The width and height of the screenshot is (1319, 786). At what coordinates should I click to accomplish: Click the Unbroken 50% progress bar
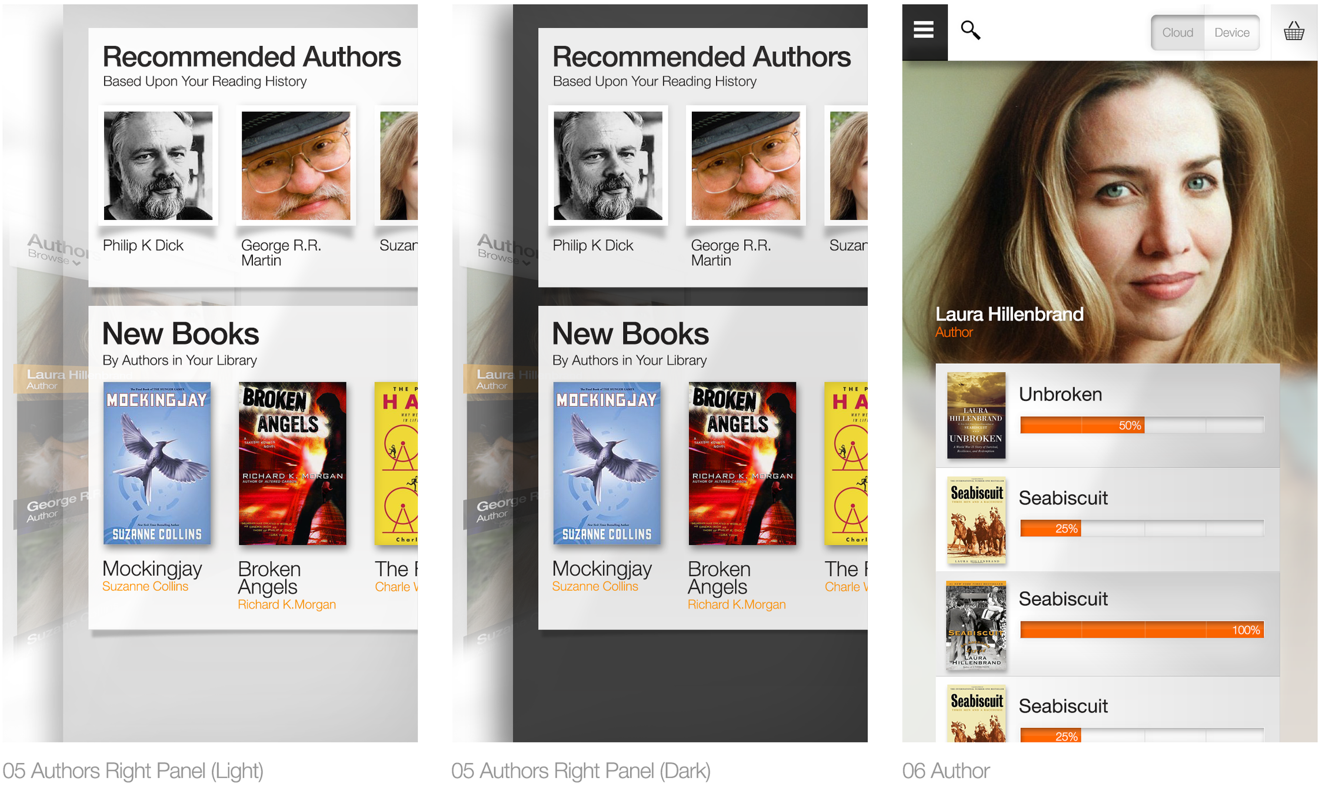pos(1141,425)
